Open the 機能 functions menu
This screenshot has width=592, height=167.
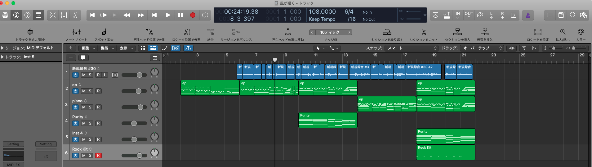tap(106, 48)
